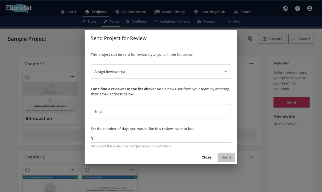This screenshot has height=192, width=322.
Task: Click the Configure gear icon
Action: pos(128,22)
